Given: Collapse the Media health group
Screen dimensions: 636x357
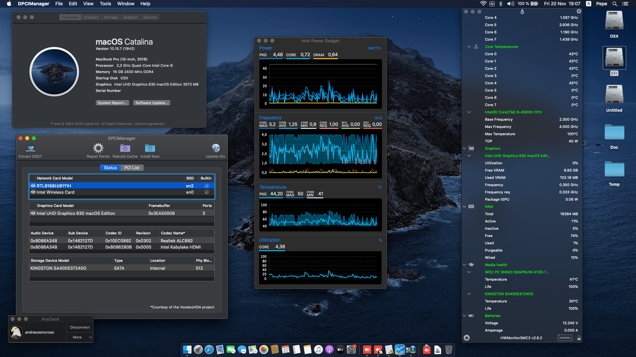Looking at the screenshot, I should click(464, 265).
